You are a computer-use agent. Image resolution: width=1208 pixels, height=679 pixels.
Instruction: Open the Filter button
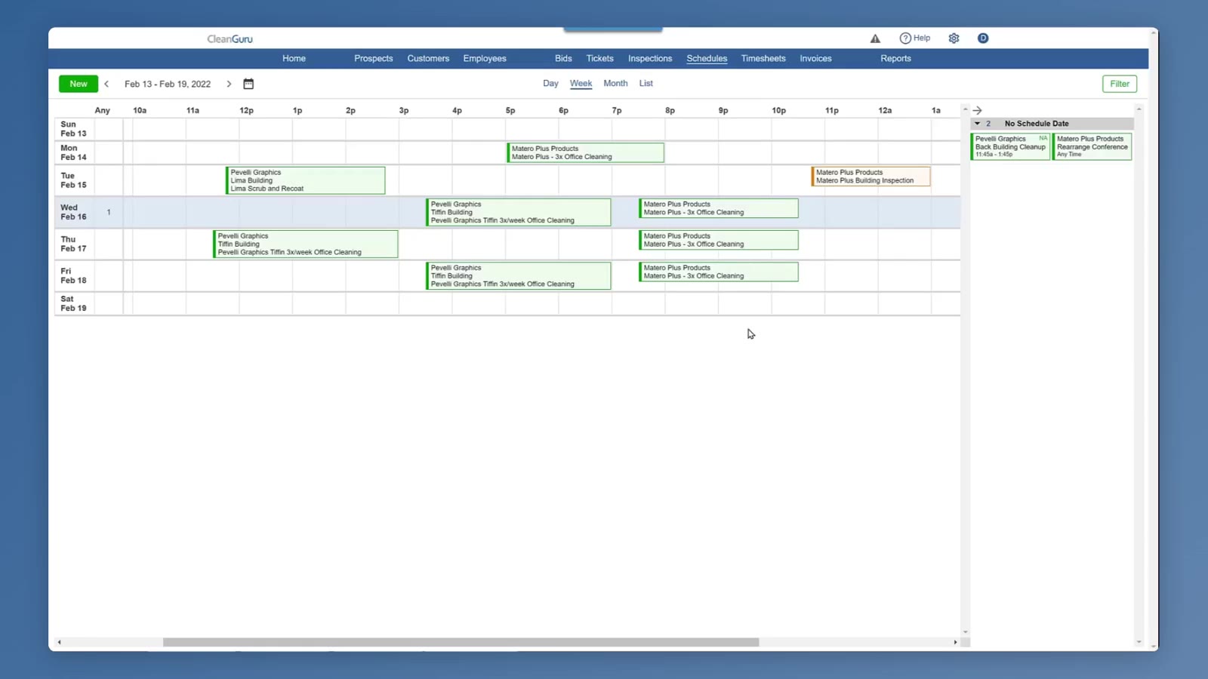(1120, 84)
